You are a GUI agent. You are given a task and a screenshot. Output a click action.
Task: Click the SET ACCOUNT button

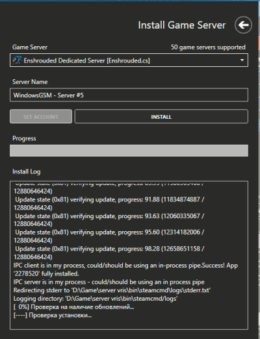pyautogui.click(x=41, y=117)
